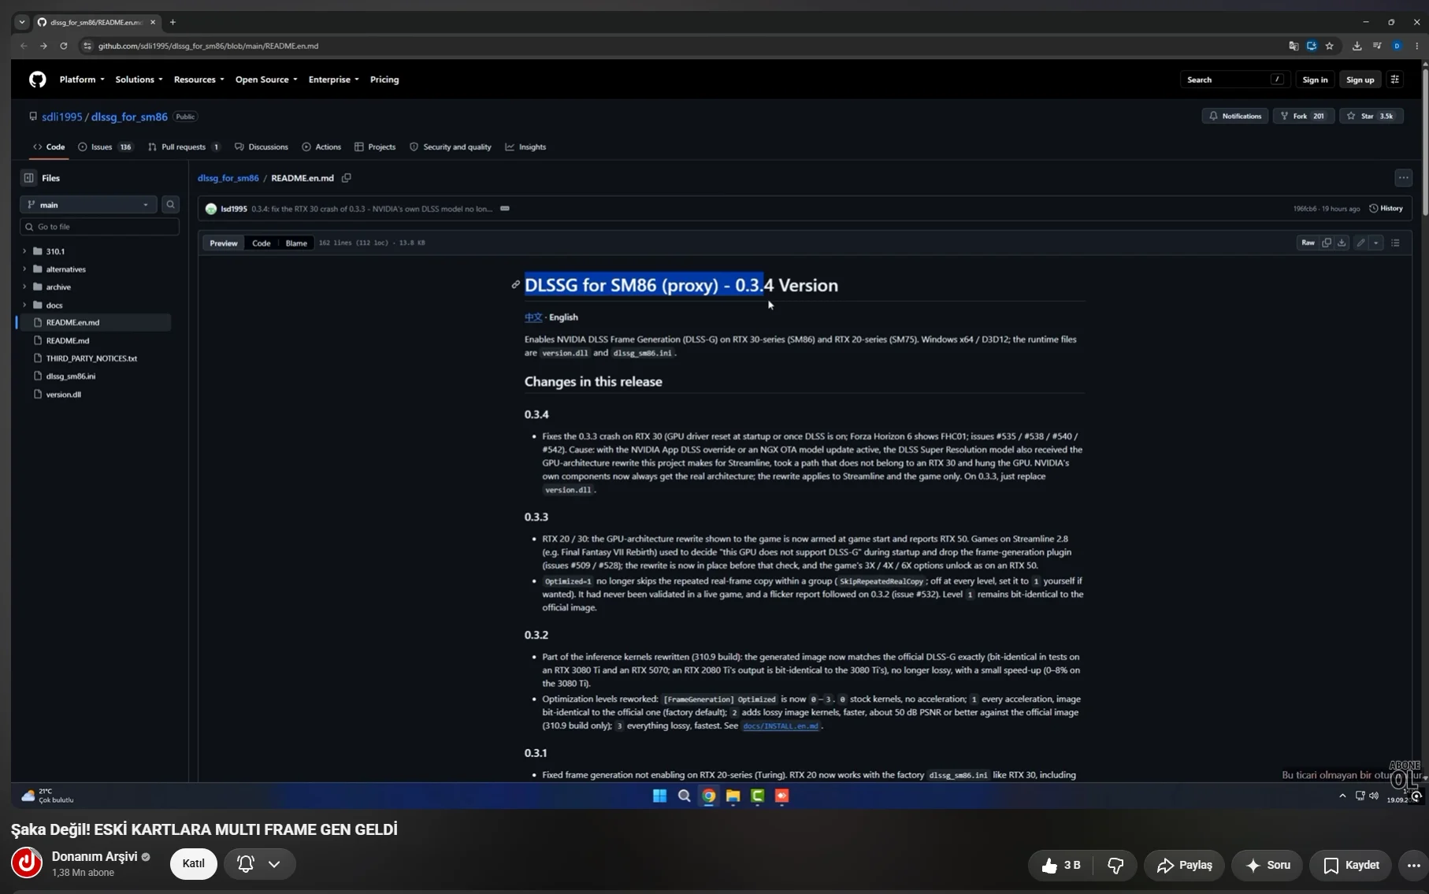This screenshot has width=1429, height=894.
Task: Click the GitHub logo icon
Action: pyautogui.click(x=38, y=80)
